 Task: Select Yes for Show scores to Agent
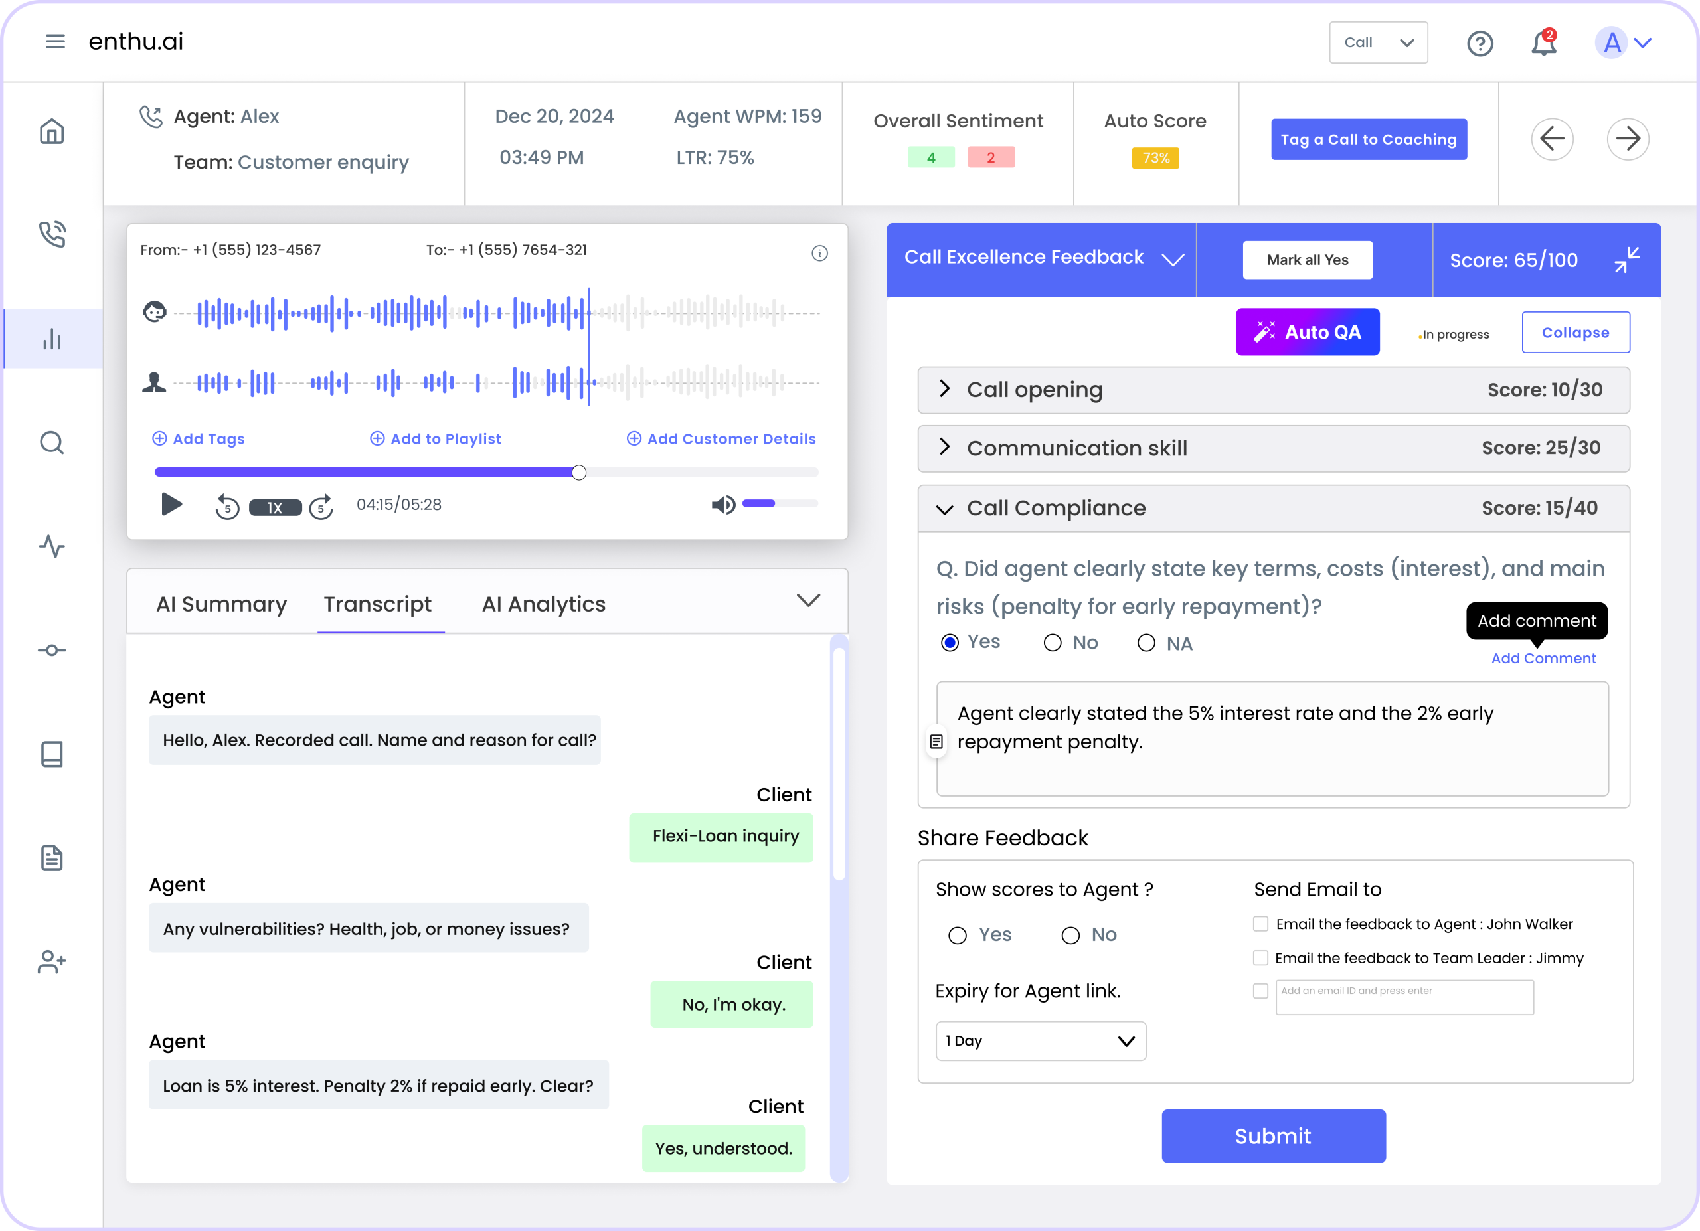(957, 935)
